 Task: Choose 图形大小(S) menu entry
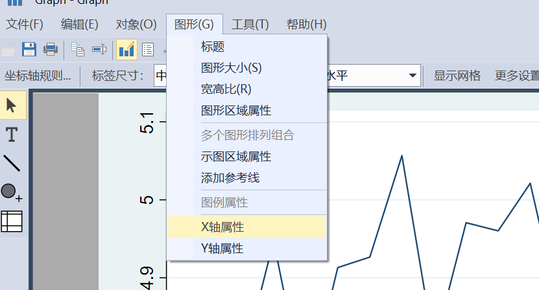[x=247, y=68]
